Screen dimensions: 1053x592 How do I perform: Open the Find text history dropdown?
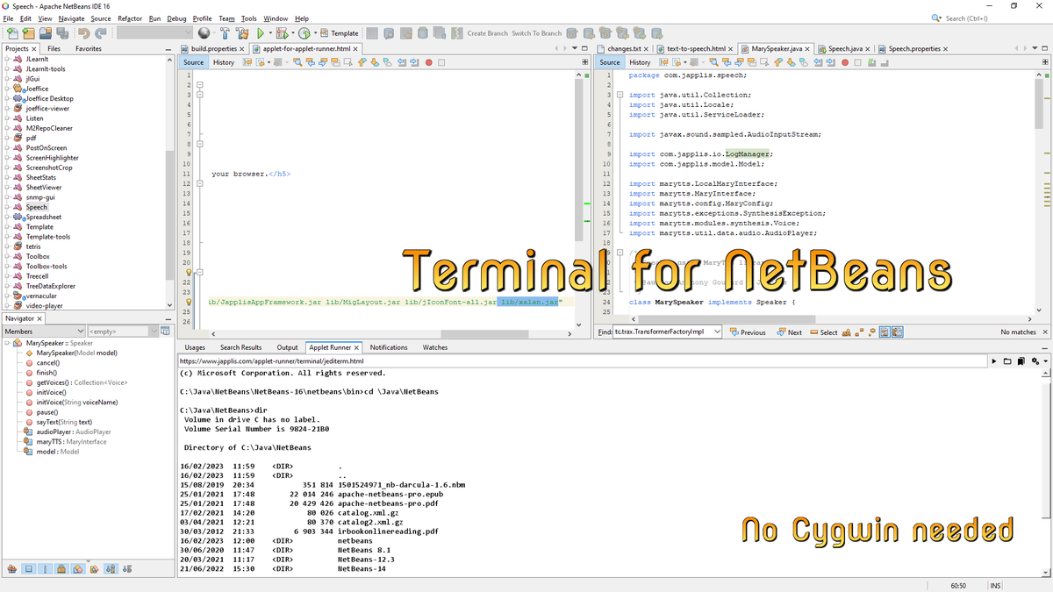[x=717, y=332]
